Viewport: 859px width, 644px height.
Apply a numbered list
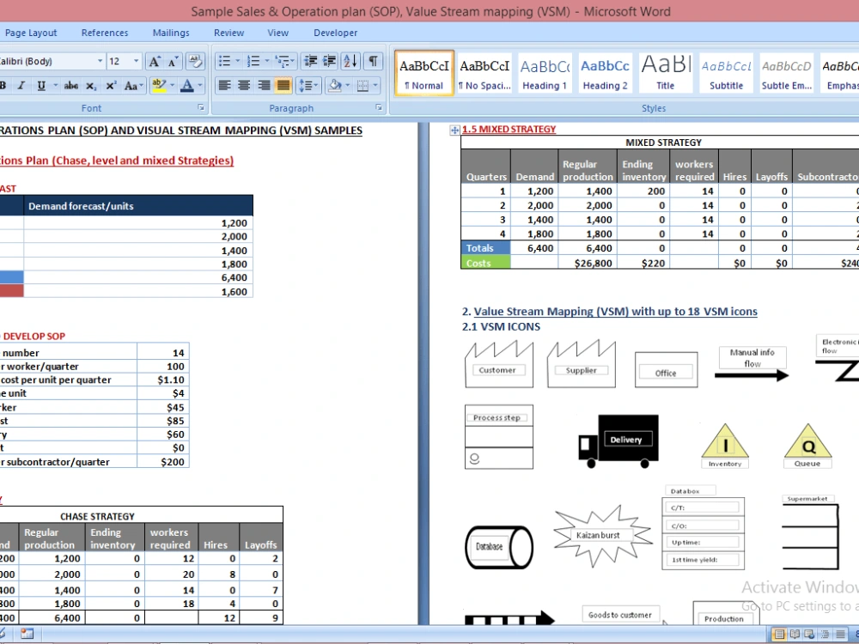tap(253, 61)
